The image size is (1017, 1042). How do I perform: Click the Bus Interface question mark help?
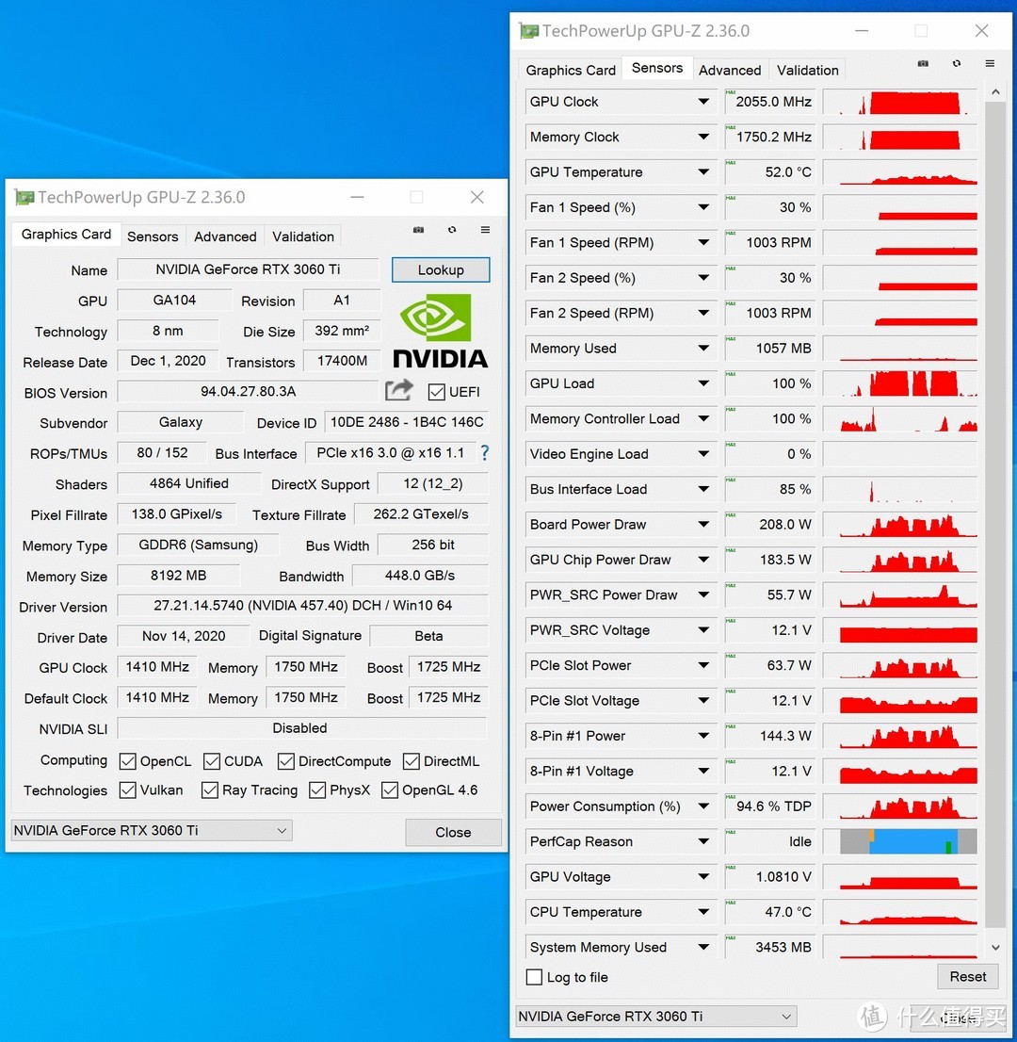pyautogui.click(x=485, y=453)
